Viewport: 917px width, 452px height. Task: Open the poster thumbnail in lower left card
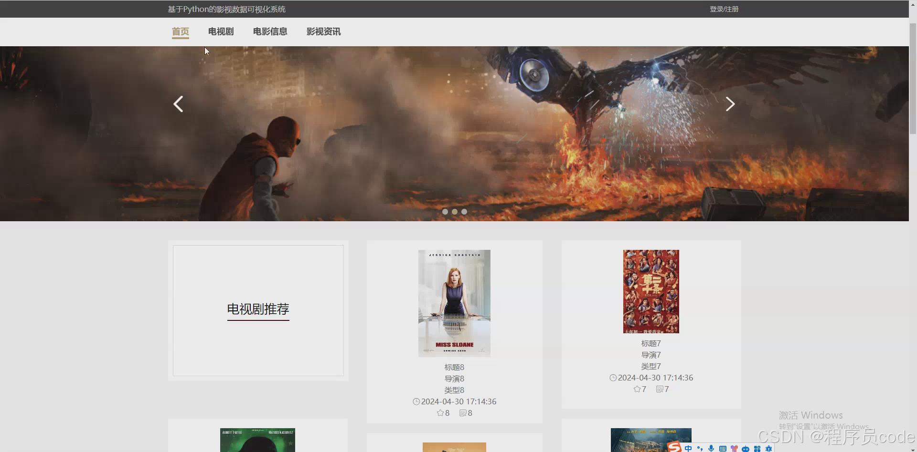pos(257,440)
